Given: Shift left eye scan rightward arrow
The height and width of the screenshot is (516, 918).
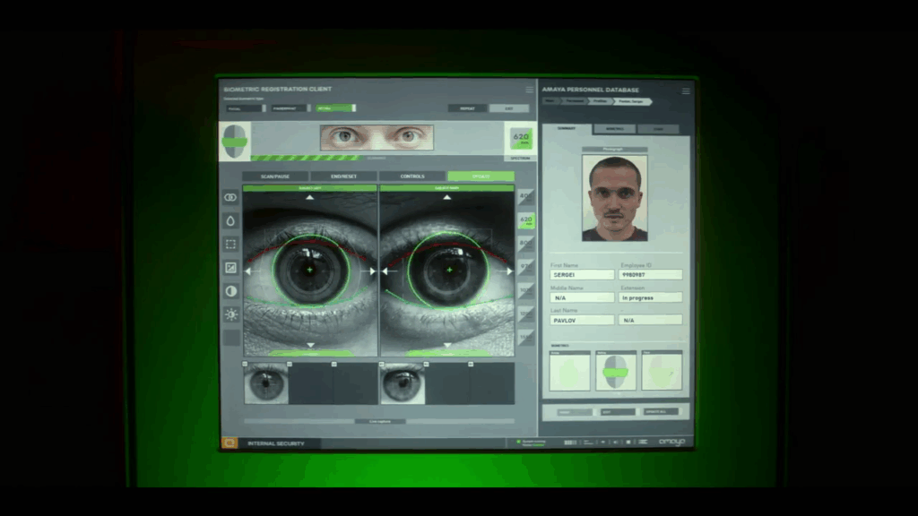Looking at the screenshot, I should point(372,271).
